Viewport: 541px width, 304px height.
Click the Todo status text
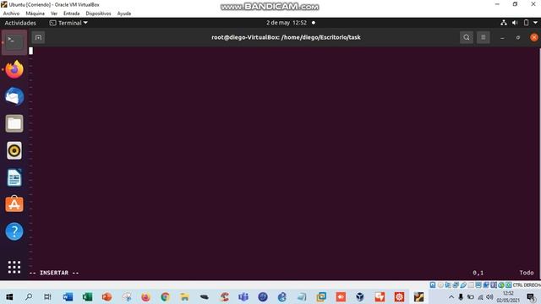point(527,273)
